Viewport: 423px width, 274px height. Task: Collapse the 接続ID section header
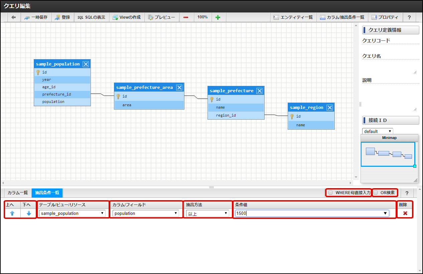tap(391, 120)
